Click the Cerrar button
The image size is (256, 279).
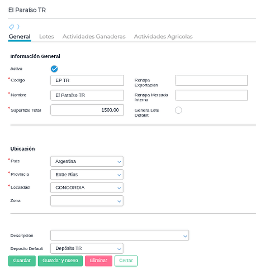coord(126,261)
